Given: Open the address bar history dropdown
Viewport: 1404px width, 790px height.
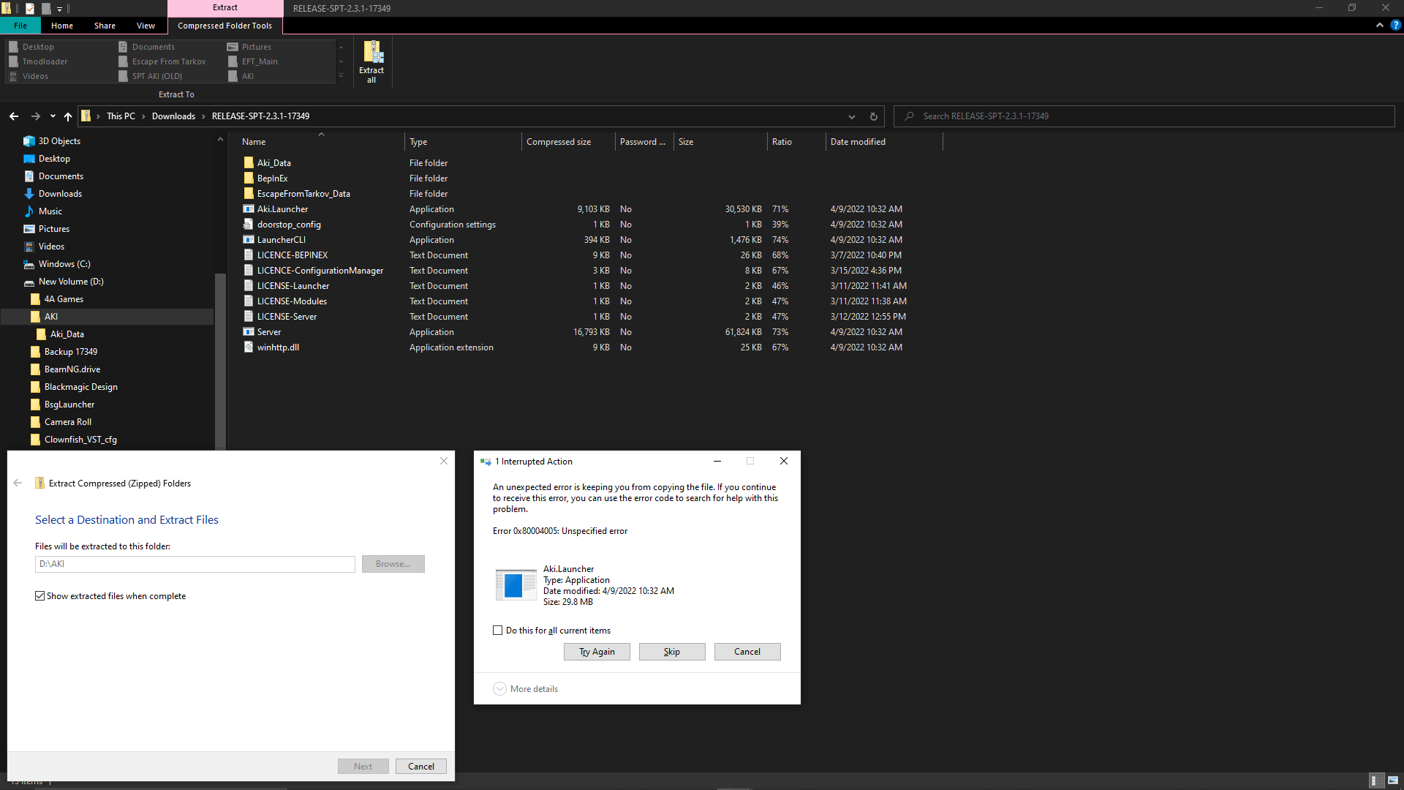Looking at the screenshot, I should [x=851, y=116].
